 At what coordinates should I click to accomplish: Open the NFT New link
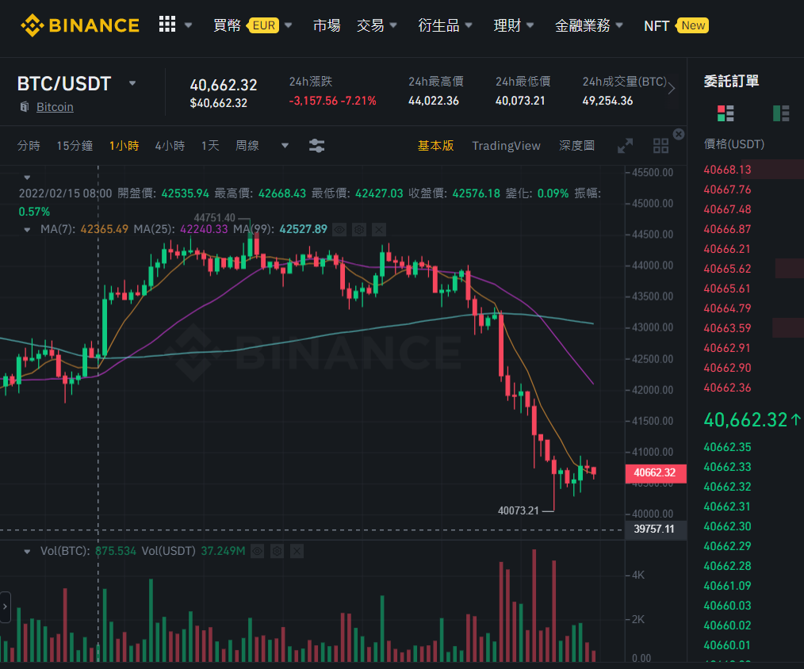coord(676,25)
